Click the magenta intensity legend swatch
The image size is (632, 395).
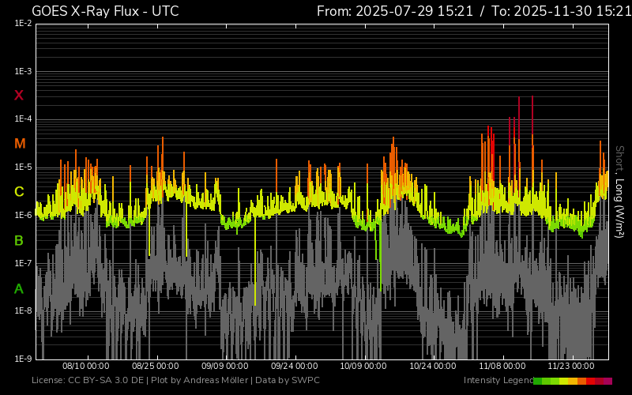pos(608,381)
